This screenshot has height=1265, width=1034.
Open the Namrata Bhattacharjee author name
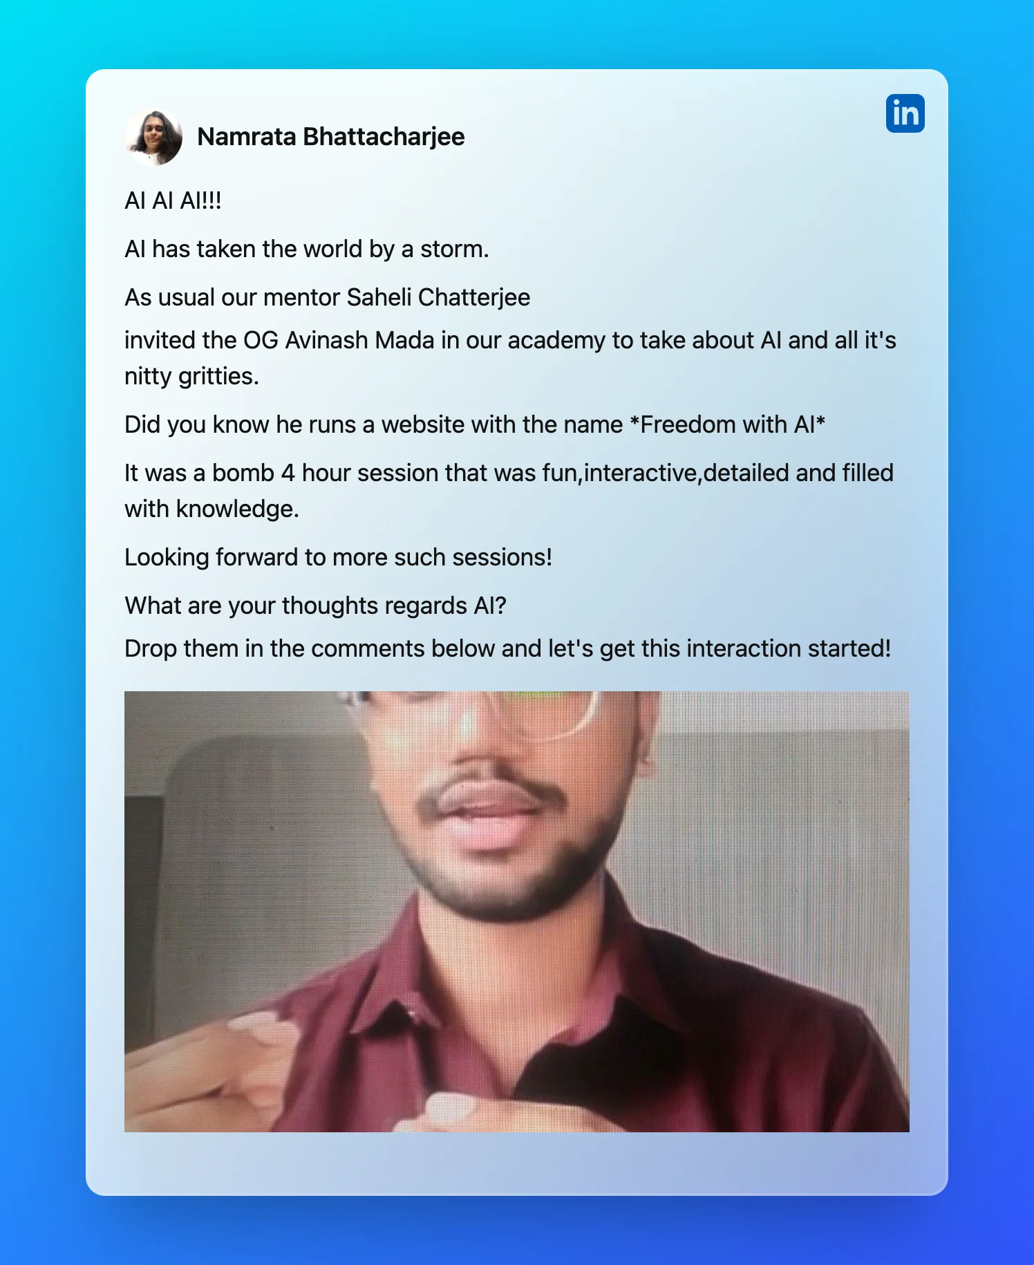330,137
